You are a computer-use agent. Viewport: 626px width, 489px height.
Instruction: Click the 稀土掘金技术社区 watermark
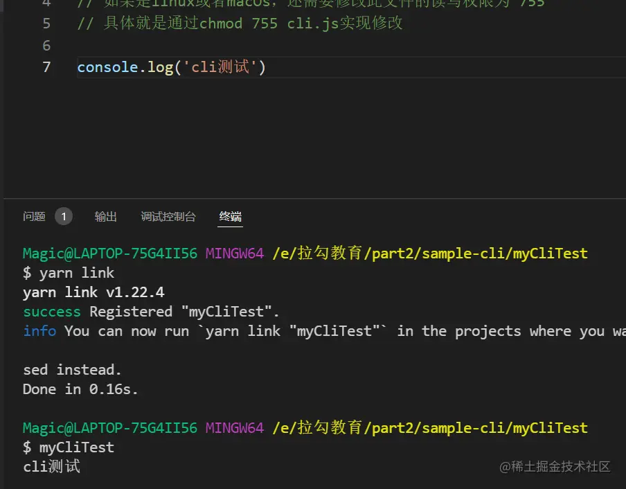(555, 467)
